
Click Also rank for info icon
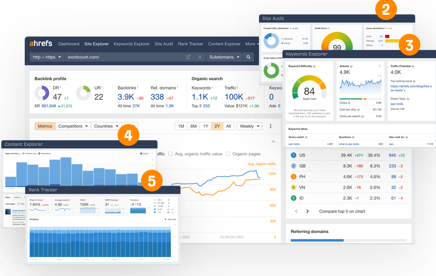pos(406,137)
